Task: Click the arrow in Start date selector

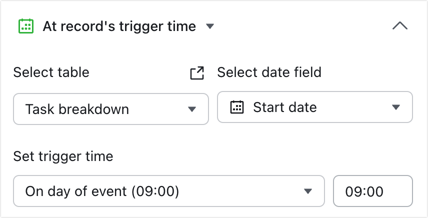Action: (396, 107)
